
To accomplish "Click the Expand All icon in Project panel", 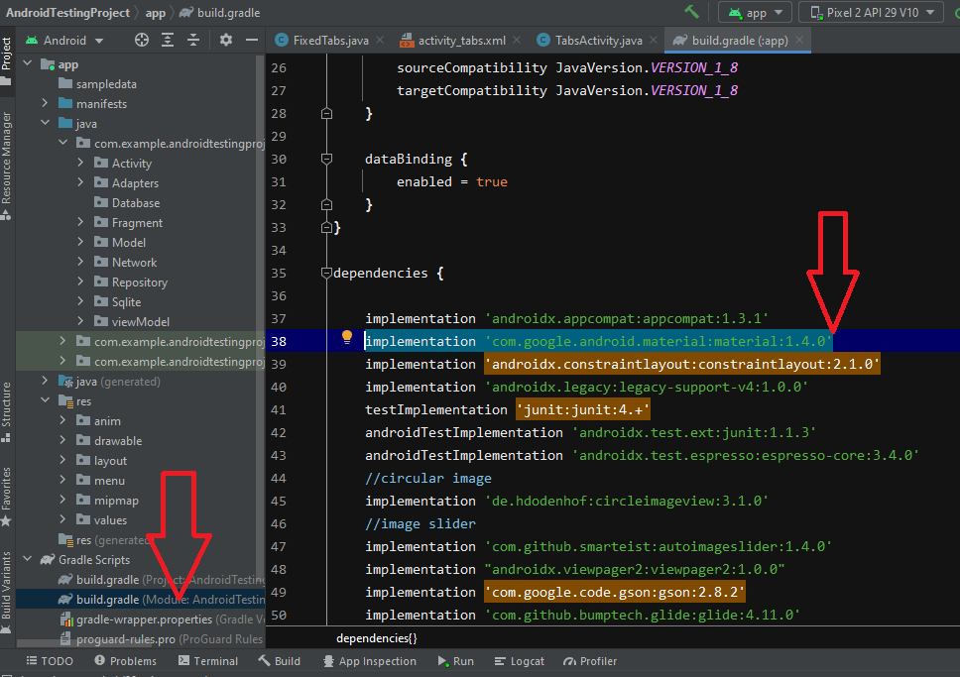I will click(x=168, y=41).
